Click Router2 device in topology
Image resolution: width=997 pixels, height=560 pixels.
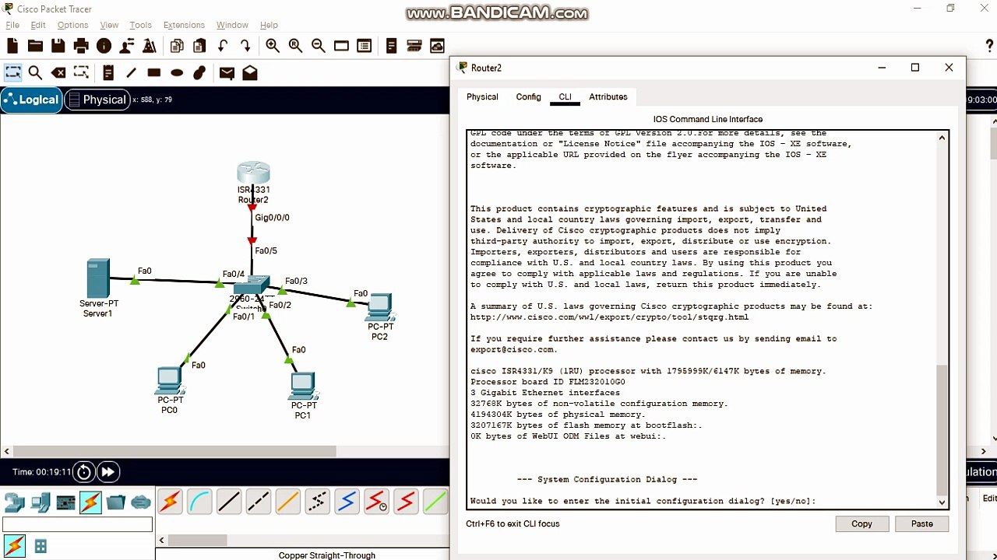253,173
